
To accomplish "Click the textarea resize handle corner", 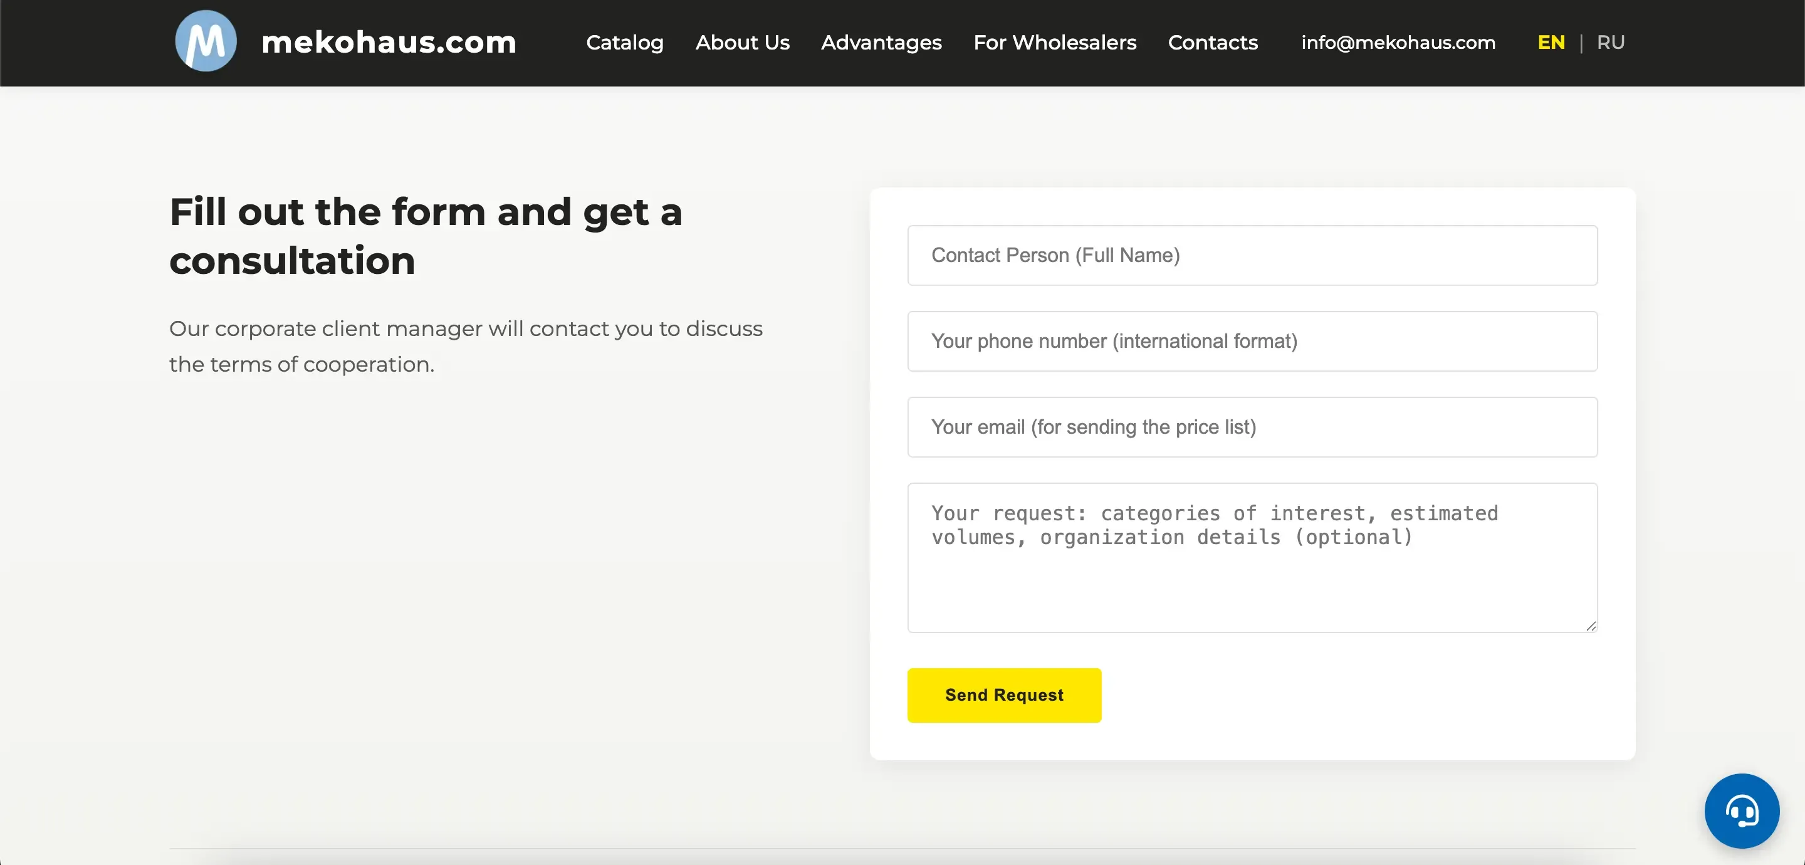I will (x=1591, y=626).
